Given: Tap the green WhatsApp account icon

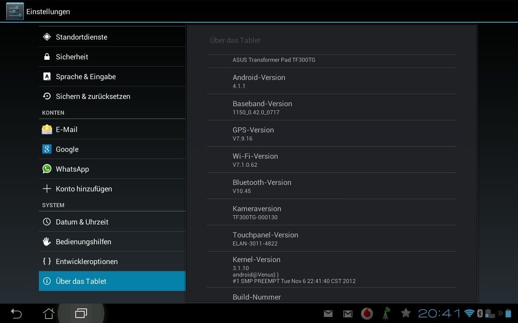Looking at the screenshot, I should (47, 169).
